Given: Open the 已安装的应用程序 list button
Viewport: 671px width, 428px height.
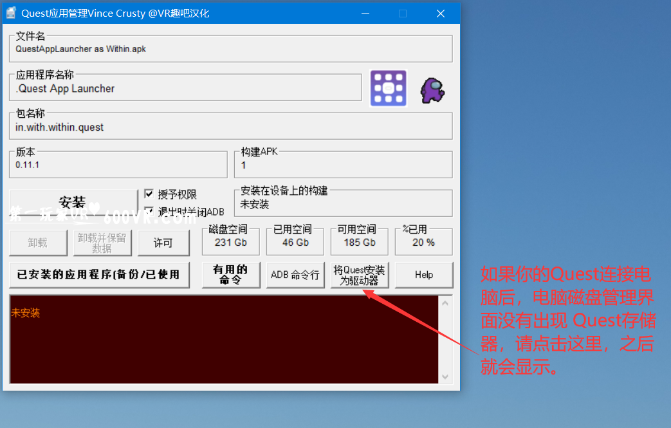Looking at the screenshot, I should point(99,275).
